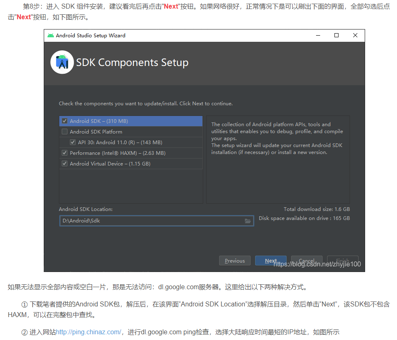Open the ping.chinaz.com link
The image size is (397, 340).
[x=88, y=332]
